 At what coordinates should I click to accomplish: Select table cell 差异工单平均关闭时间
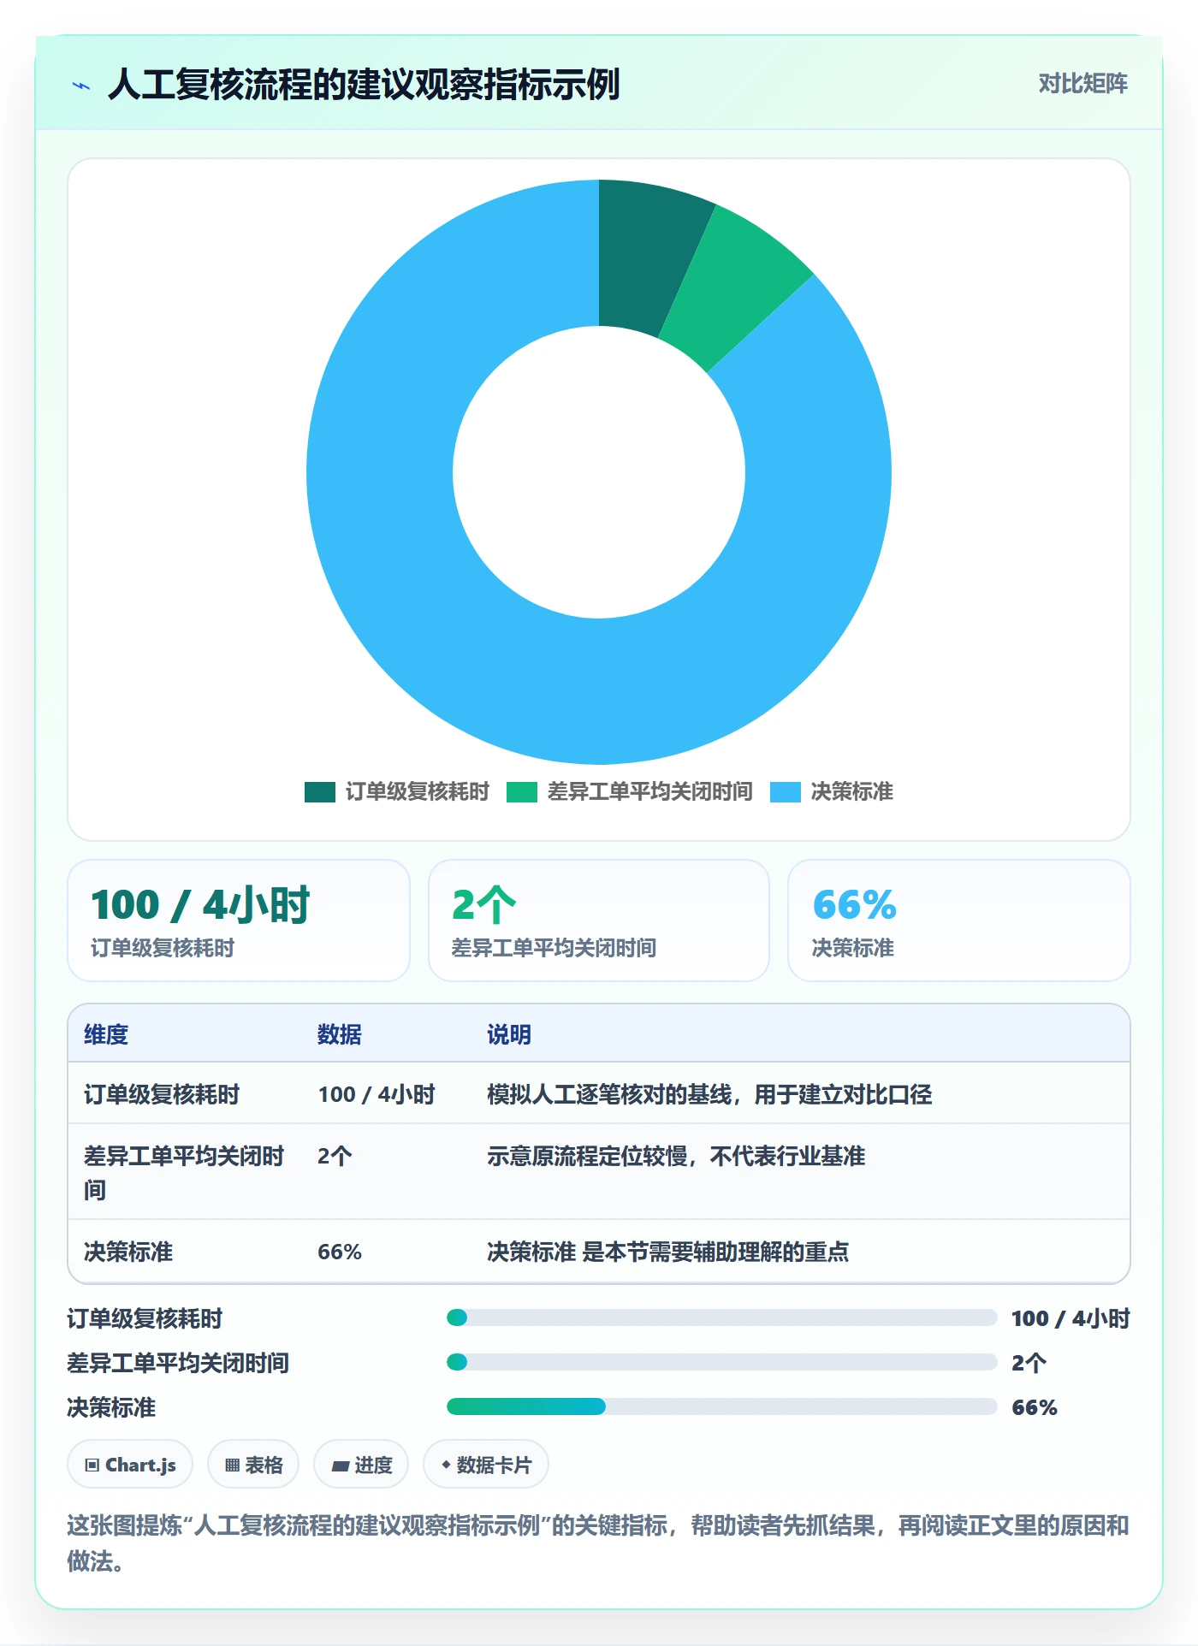(184, 1172)
